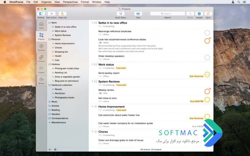Add a New Action from toolbar
Image resolution: width=250 pixels, height=156 pixels.
pyautogui.click(x=52, y=14)
